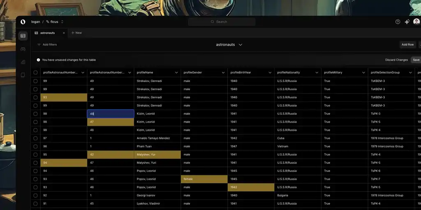
Task: Check the row checkbox for Arnaldo Tamayo Mendez
Action: pos(35,138)
